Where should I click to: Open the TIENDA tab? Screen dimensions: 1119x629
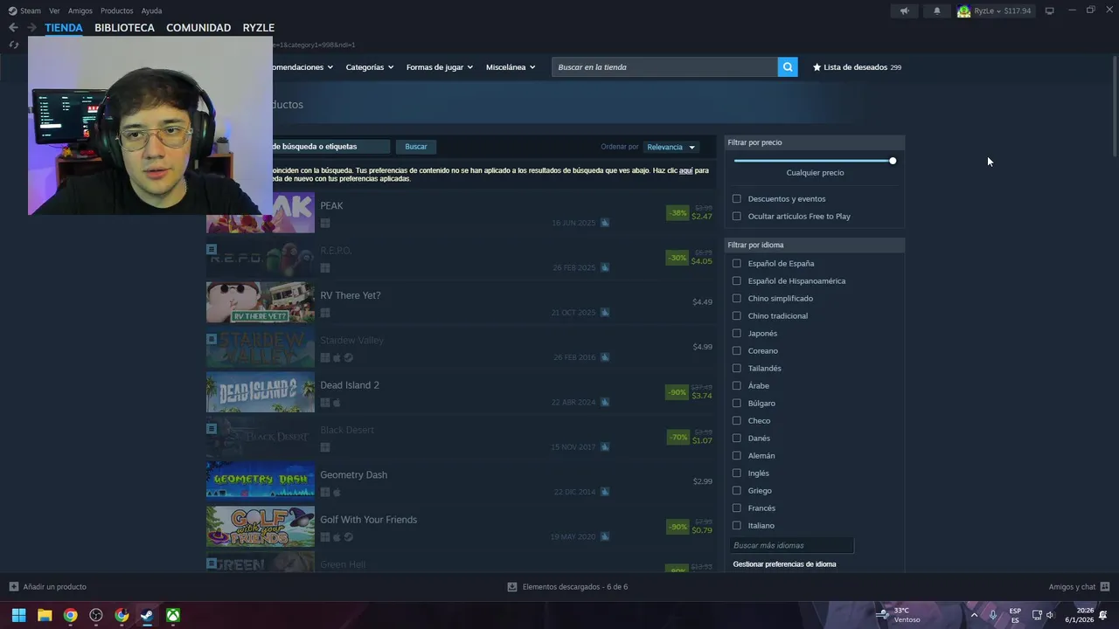pyautogui.click(x=64, y=28)
